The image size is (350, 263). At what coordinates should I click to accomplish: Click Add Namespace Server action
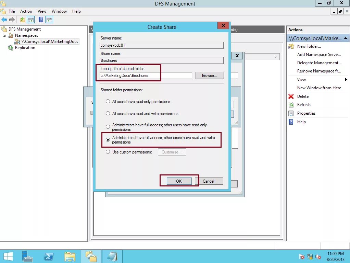point(319,55)
